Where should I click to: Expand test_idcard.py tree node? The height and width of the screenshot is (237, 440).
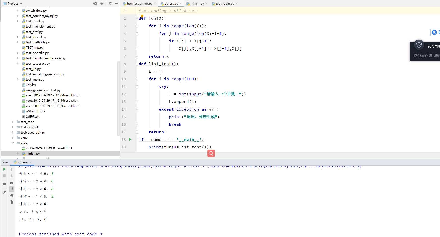pos(17,37)
